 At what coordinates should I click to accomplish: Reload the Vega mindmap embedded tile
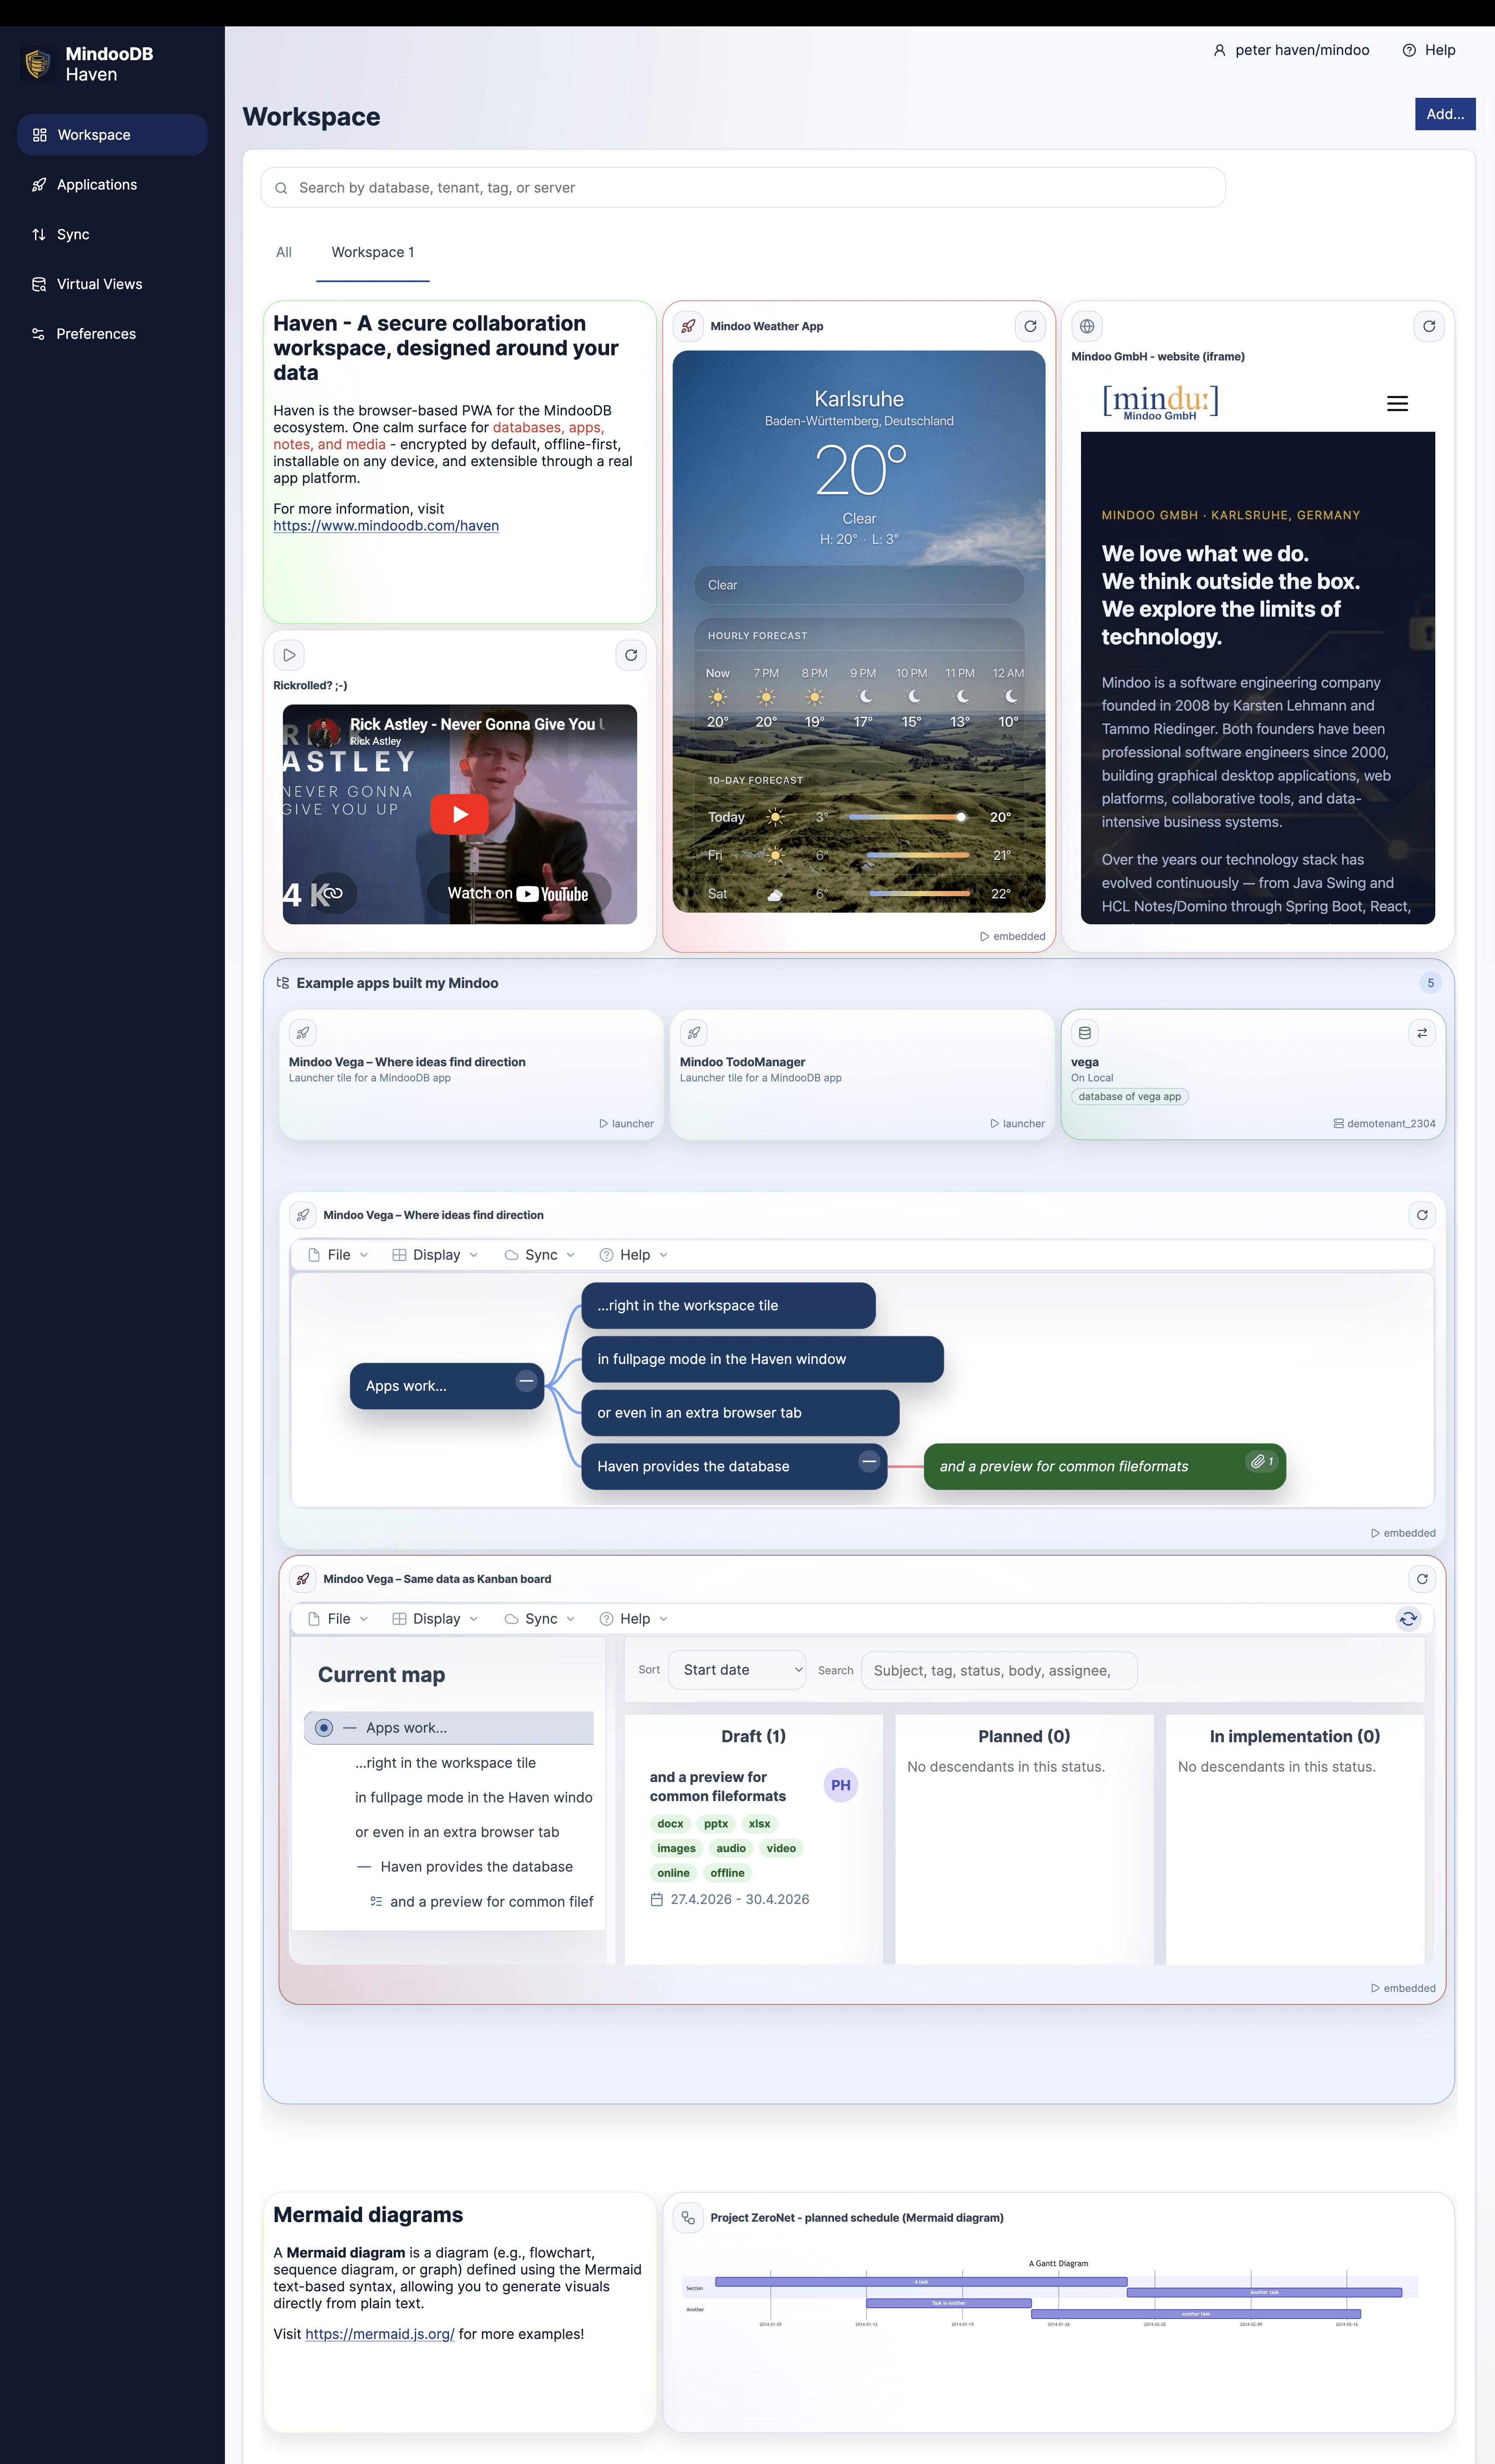tap(1422, 1215)
